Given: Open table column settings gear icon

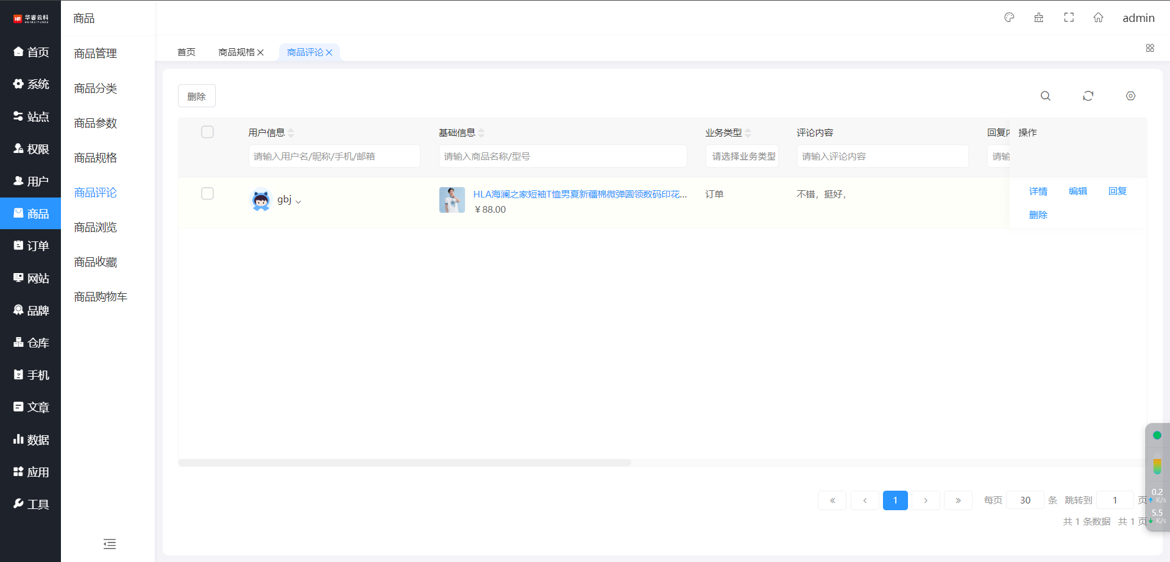Looking at the screenshot, I should [x=1130, y=96].
